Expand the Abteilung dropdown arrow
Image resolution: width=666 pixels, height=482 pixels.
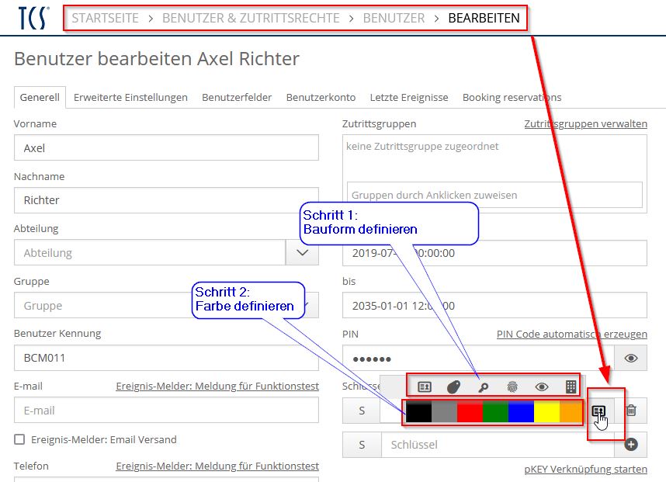[302, 253]
